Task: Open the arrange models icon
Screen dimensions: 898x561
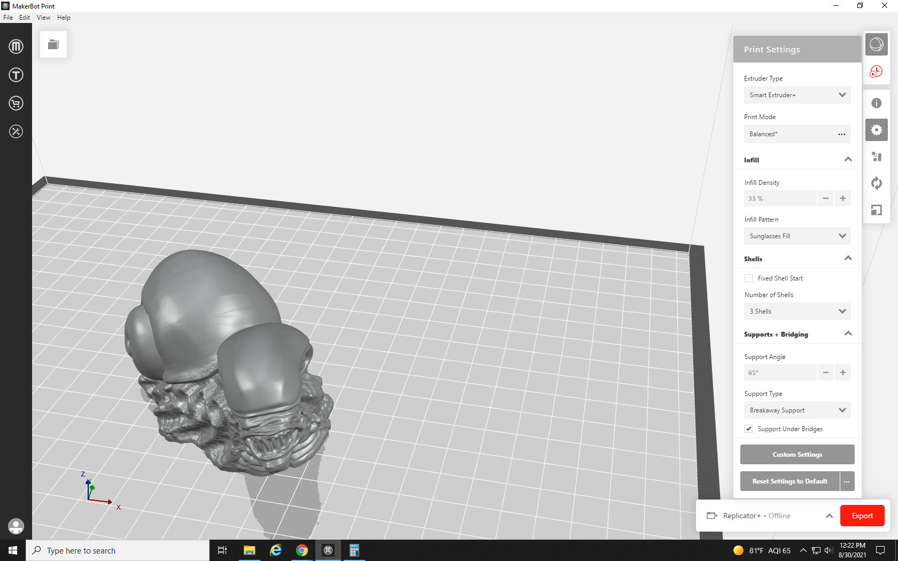Action: point(877,157)
